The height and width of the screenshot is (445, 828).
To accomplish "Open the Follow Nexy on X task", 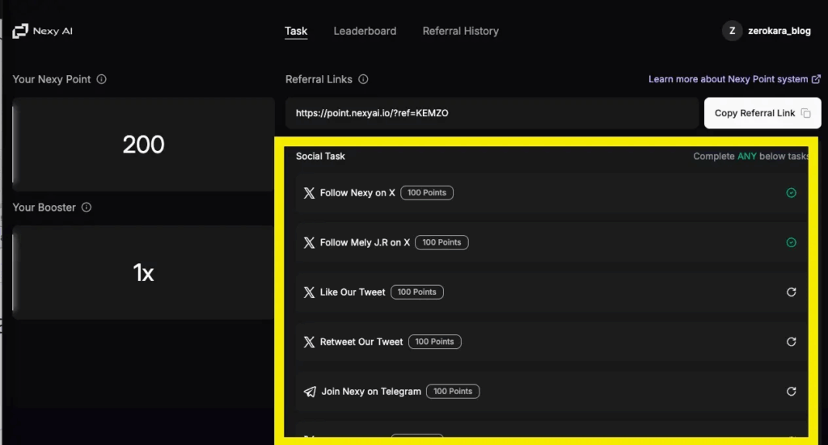I will point(551,193).
